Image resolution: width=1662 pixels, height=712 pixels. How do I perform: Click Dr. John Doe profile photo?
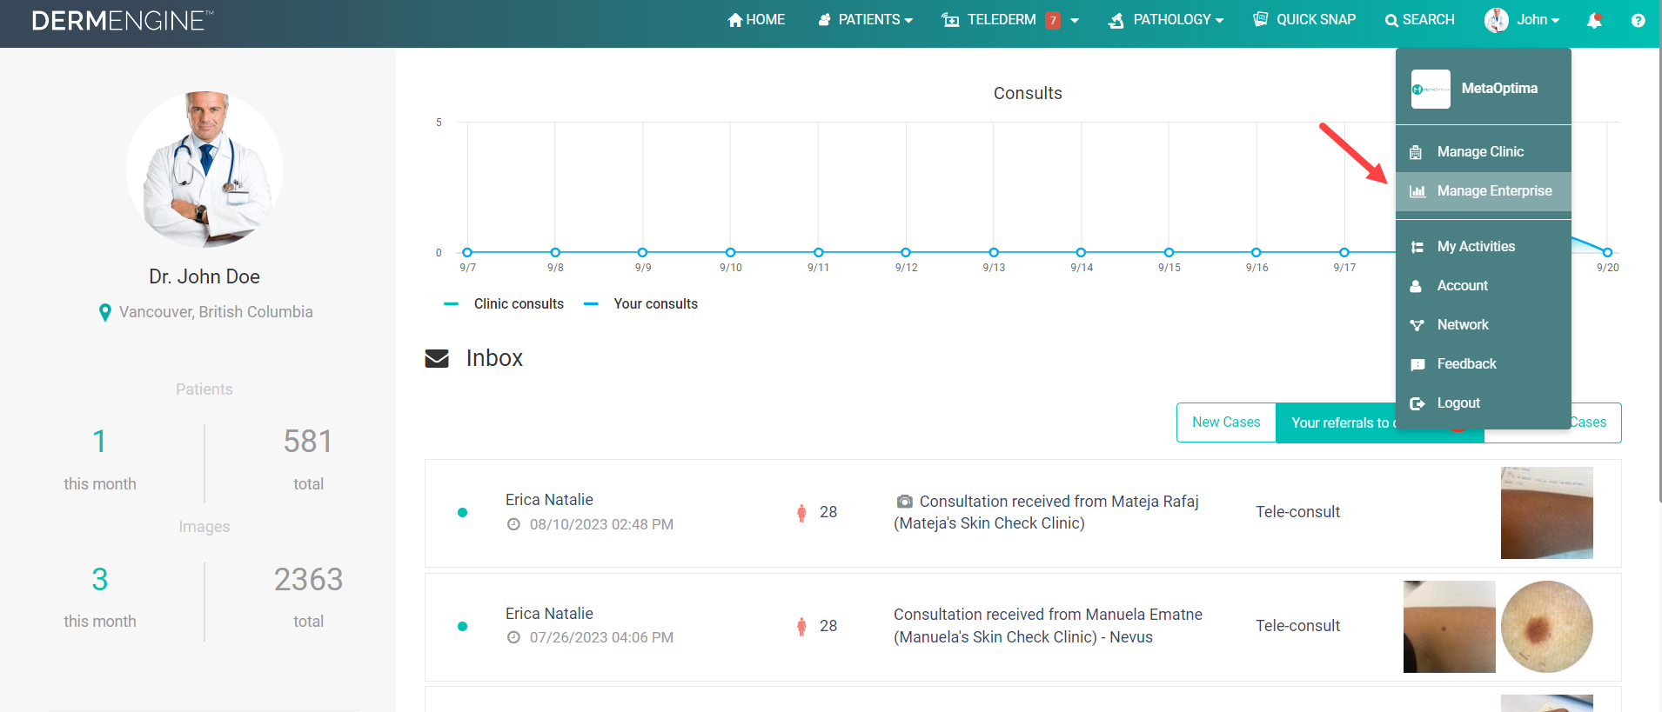click(204, 170)
